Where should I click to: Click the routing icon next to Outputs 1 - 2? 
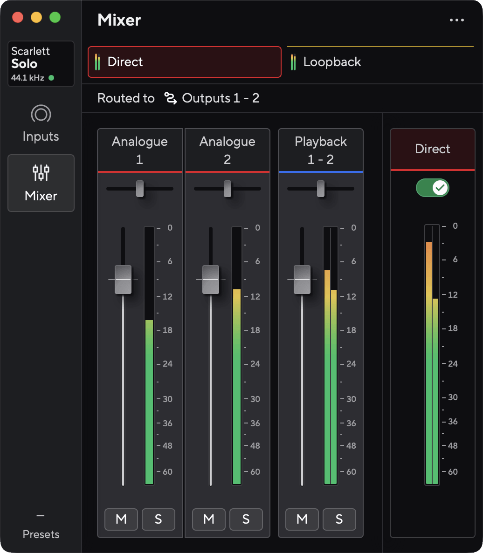171,98
